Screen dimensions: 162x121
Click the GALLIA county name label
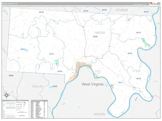(x=37, y=86)
